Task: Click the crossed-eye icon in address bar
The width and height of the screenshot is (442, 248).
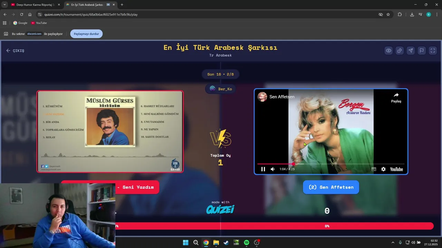Action: (381, 14)
